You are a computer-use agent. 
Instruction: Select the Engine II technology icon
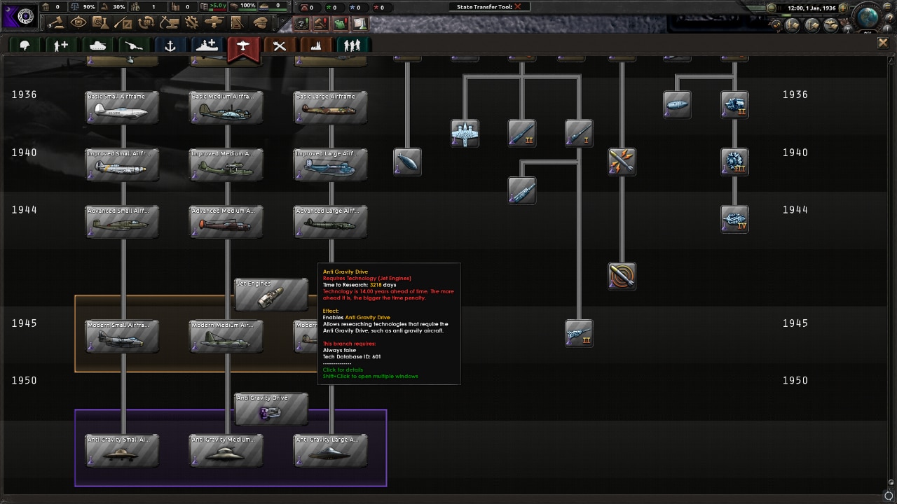[x=734, y=104]
